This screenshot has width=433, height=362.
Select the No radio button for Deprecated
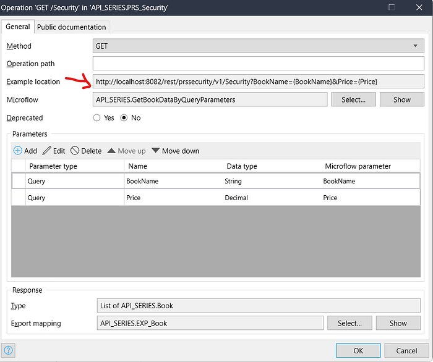point(124,117)
